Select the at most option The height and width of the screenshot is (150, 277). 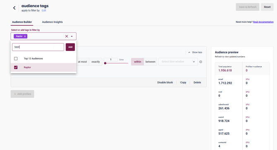click(x=82, y=62)
